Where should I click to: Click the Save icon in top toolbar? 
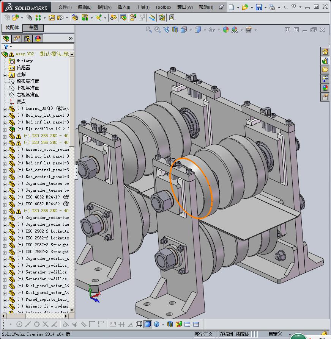[x=258, y=7]
